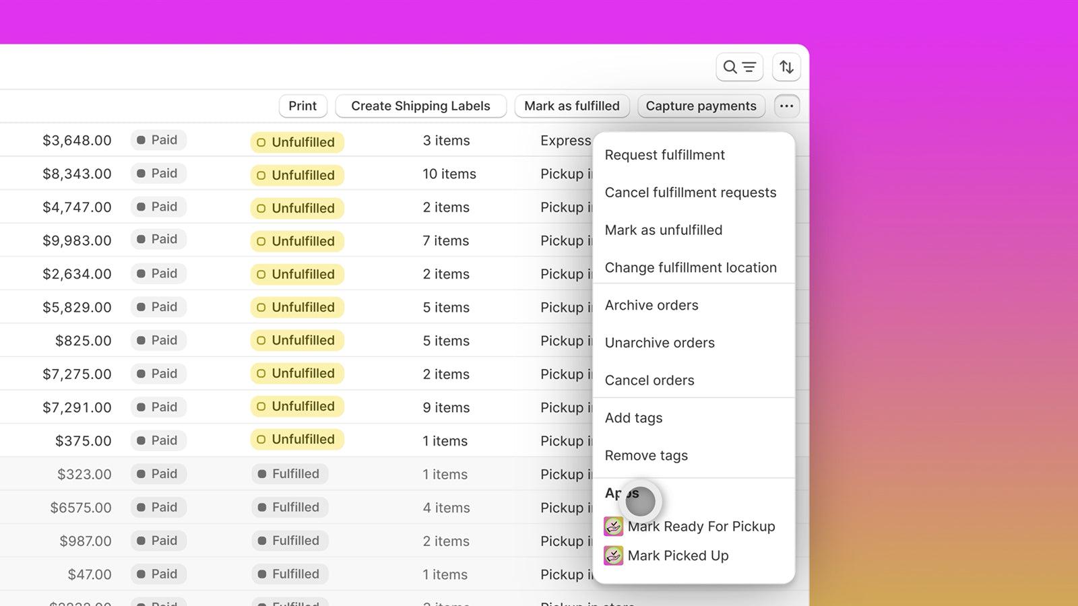Click the Mark Picked Up app icon
The image size is (1078, 606).
(x=613, y=555)
